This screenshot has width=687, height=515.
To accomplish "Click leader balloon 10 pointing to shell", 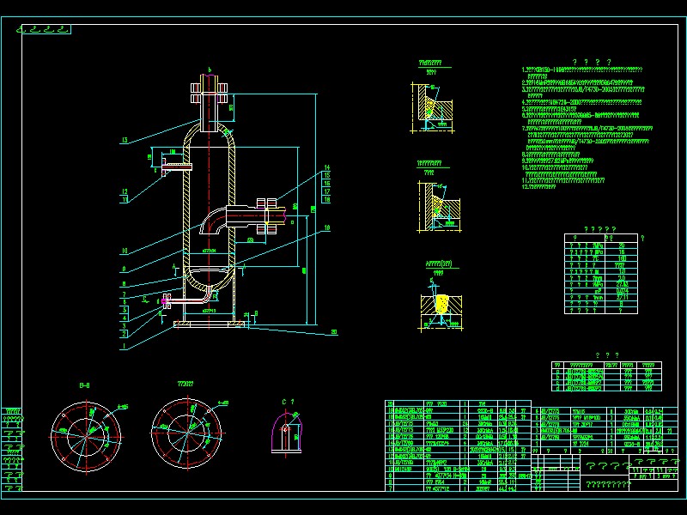I will (x=124, y=250).
